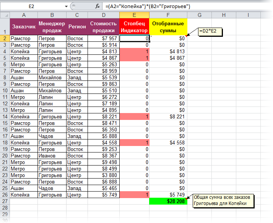273x223 pixels.
Task: Select column G header
Action: tap(199, 15)
